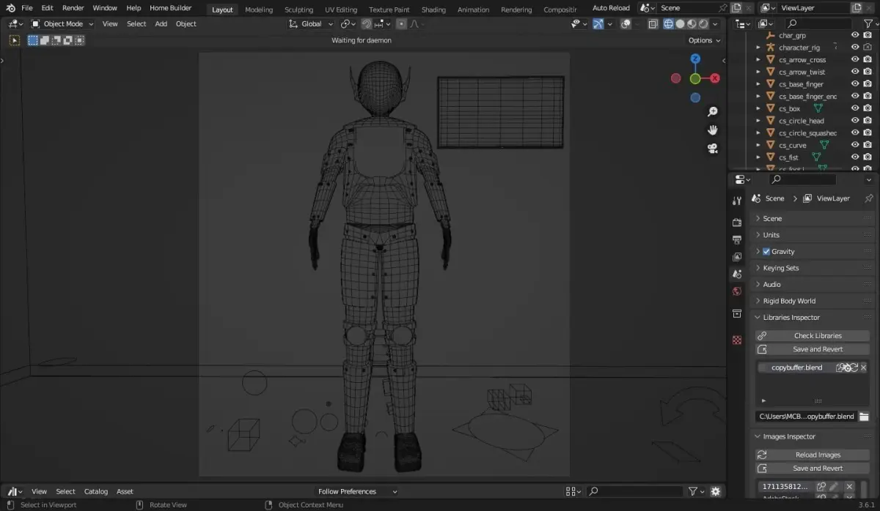The width and height of the screenshot is (880, 511).
Task: Pin the properties editor with pin icon
Action: click(x=869, y=198)
